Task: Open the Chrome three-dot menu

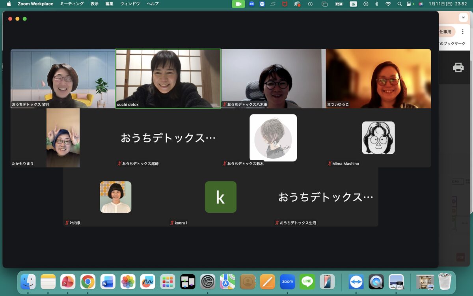Action: click(x=463, y=32)
